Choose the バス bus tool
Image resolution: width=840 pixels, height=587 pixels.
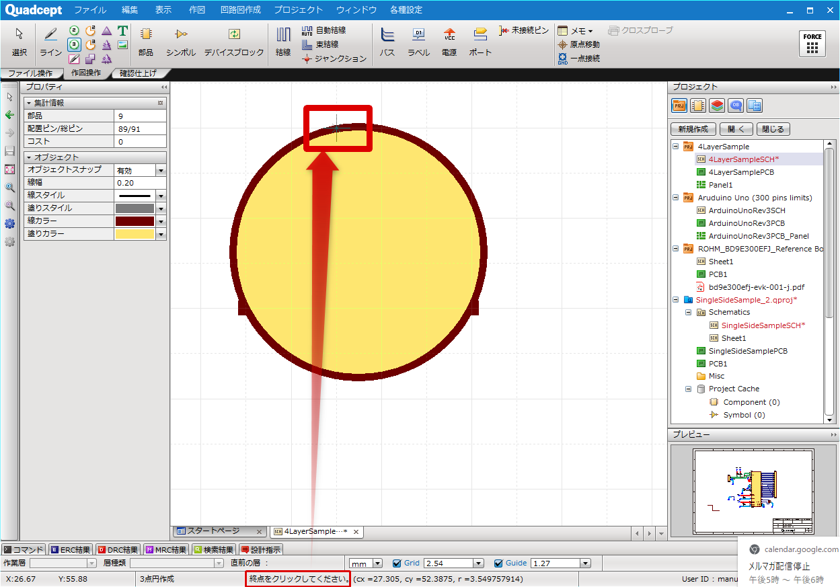387,34
